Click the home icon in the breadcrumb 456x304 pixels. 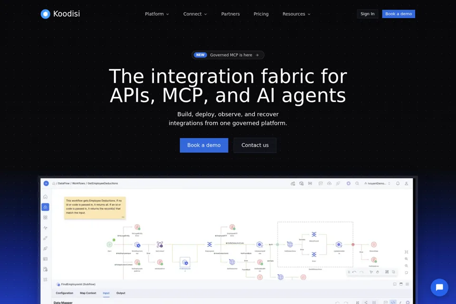pyautogui.click(x=54, y=183)
